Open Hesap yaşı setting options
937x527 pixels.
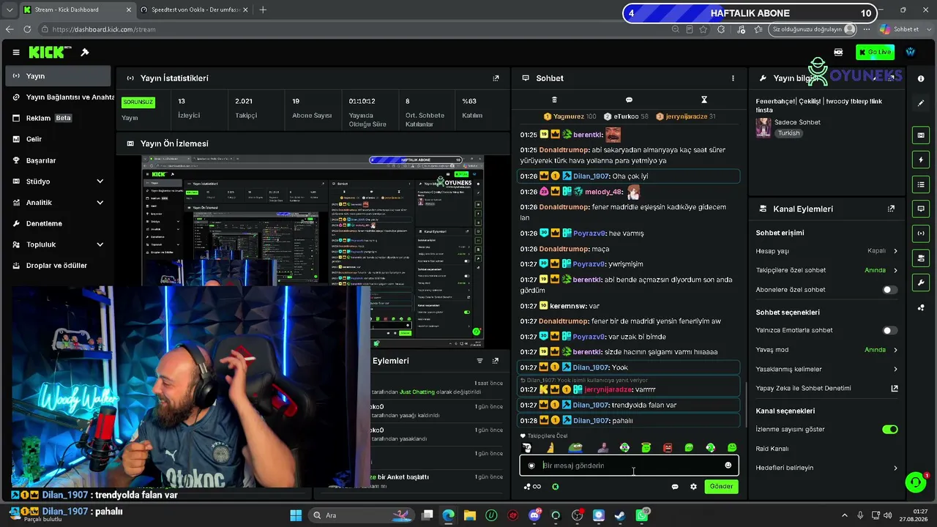coord(827,251)
